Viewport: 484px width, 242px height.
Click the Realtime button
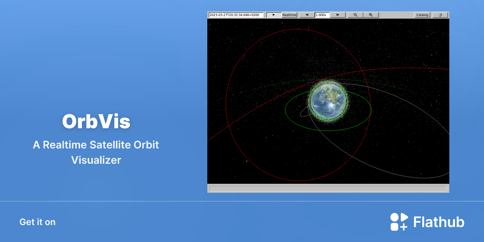tap(289, 15)
